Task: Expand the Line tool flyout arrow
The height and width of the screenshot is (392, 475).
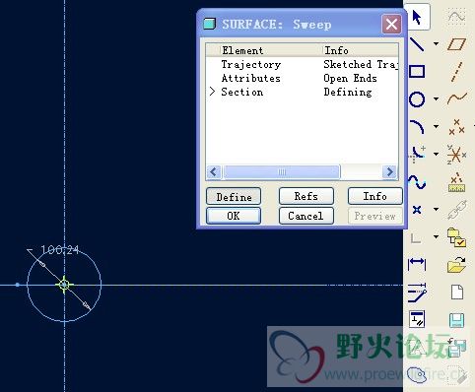Action: click(437, 43)
